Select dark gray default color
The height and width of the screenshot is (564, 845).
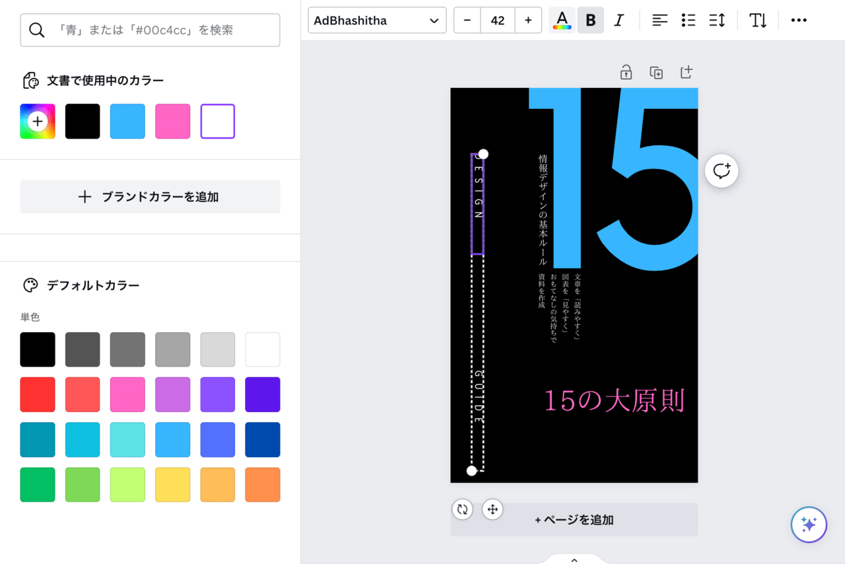coord(83,349)
